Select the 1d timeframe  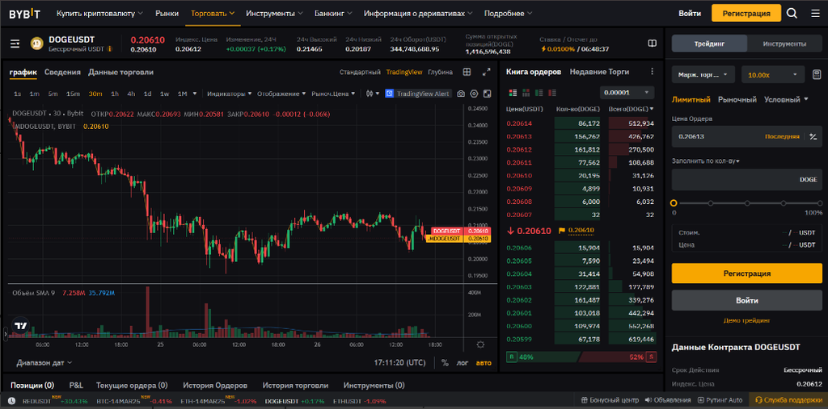click(x=147, y=94)
